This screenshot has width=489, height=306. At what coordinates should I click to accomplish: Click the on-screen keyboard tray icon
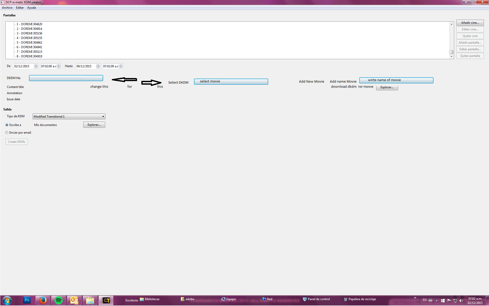click(x=430, y=300)
